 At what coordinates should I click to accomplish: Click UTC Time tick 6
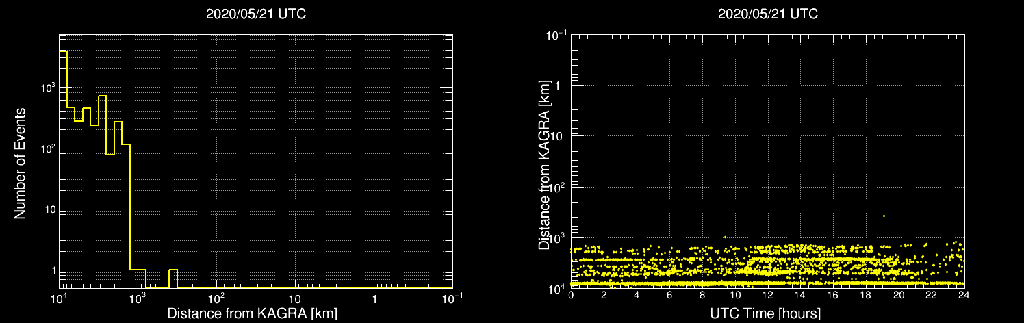pos(669,296)
